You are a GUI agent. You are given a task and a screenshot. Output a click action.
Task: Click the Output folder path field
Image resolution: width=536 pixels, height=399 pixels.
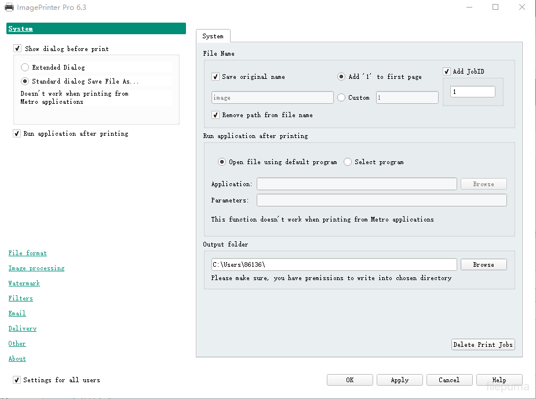334,264
